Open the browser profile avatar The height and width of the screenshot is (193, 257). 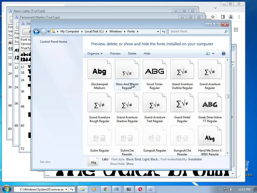(231, 17)
